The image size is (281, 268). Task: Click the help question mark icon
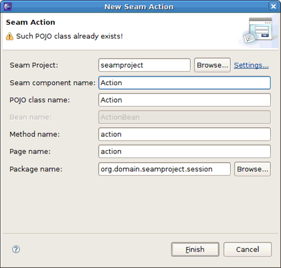[16, 249]
